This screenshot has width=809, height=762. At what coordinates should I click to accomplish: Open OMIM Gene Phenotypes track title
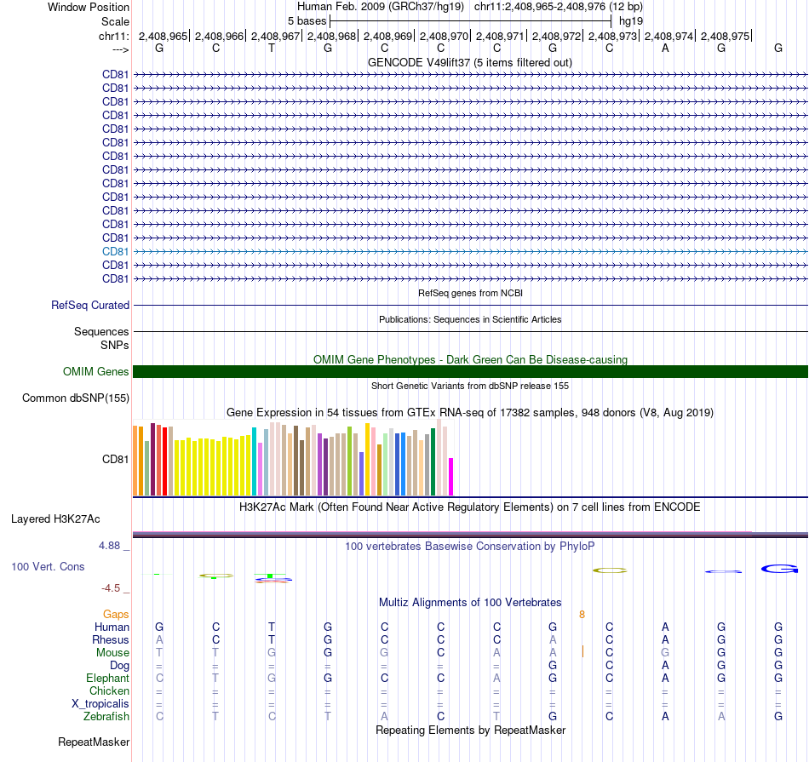[470, 359]
